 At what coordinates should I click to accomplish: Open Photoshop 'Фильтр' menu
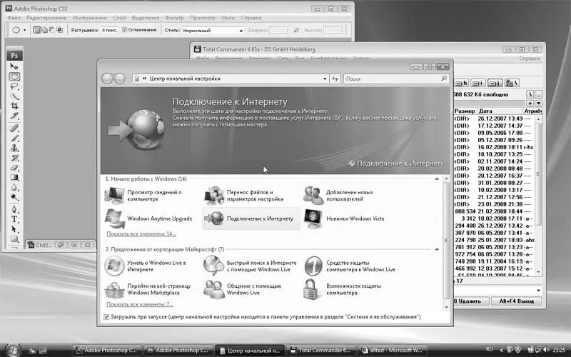[x=174, y=18]
